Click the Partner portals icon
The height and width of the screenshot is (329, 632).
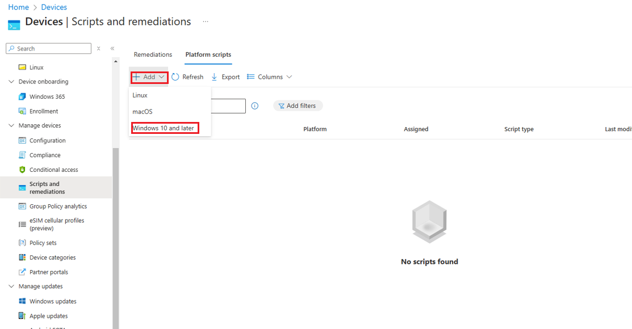point(22,272)
